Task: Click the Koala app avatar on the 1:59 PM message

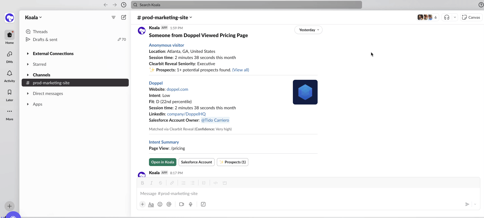Action: [x=142, y=30]
